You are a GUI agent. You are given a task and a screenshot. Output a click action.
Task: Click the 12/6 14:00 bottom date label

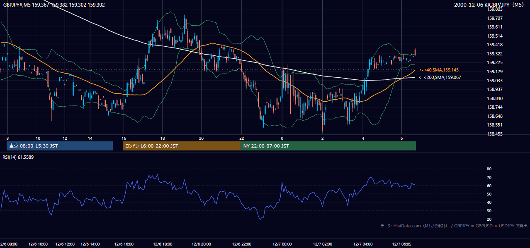tap(90, 244)
